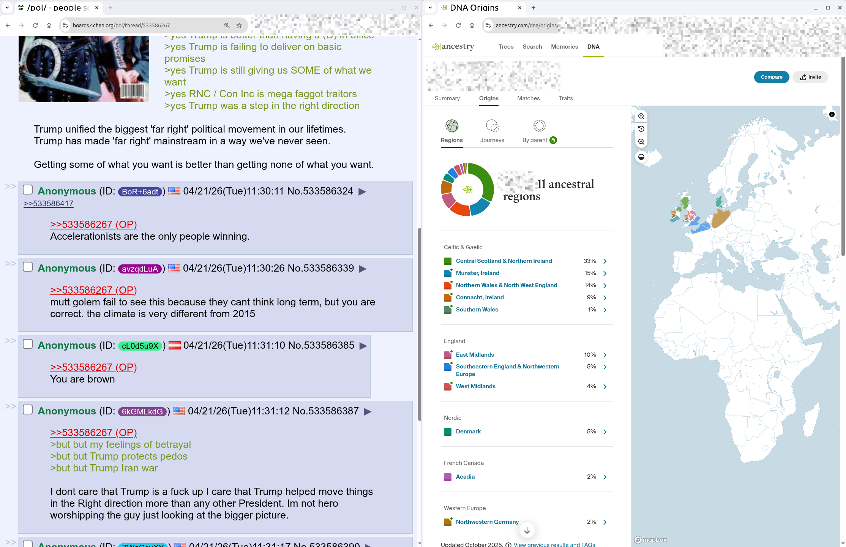Open the By parent circle icon
Image resolution: width=846 pixels, height=547 pixels.
pos(539,126)
